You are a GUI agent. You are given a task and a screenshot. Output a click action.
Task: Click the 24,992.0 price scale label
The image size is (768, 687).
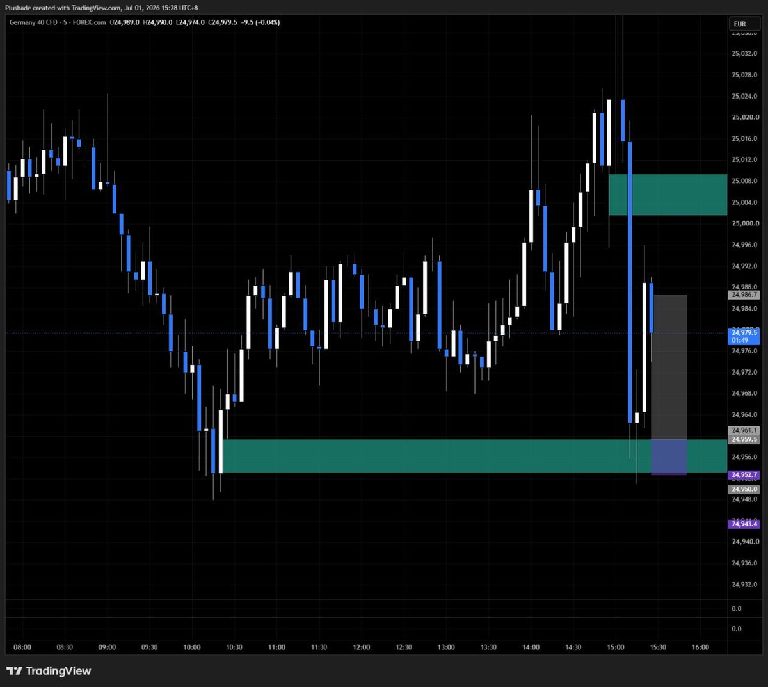tap(744, 266)
